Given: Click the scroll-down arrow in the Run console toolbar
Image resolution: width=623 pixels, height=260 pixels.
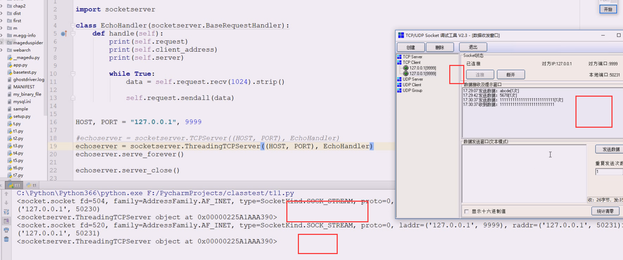Looking at the screenshot, I should coord(6,202).
